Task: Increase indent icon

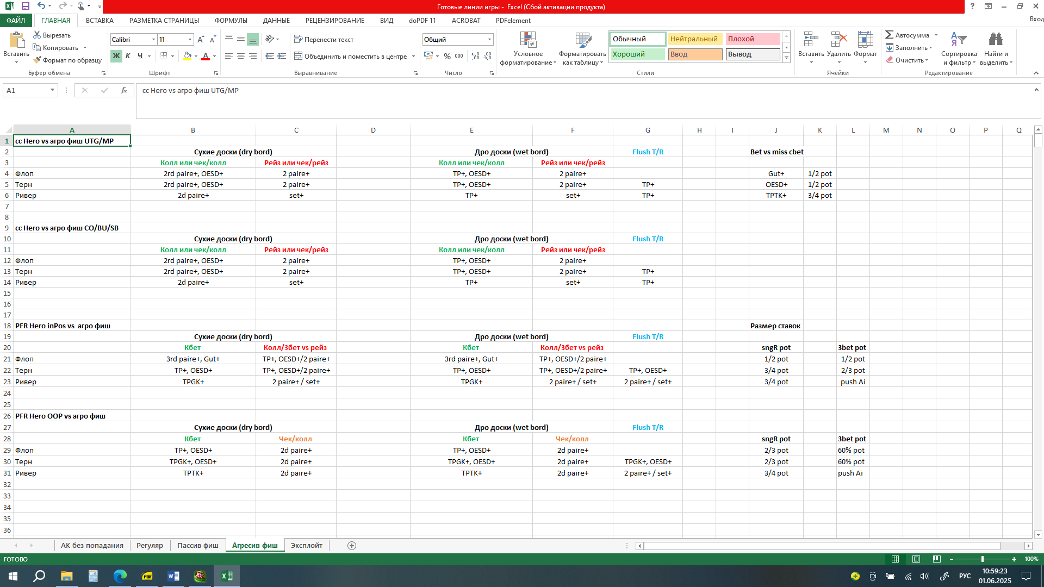Action: pyautogui.click(x=282, y=56)
